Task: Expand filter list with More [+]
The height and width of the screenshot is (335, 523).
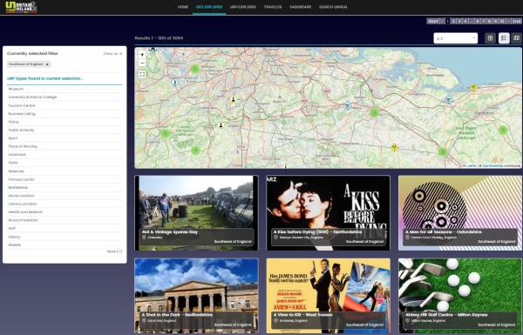Action: 114,251
